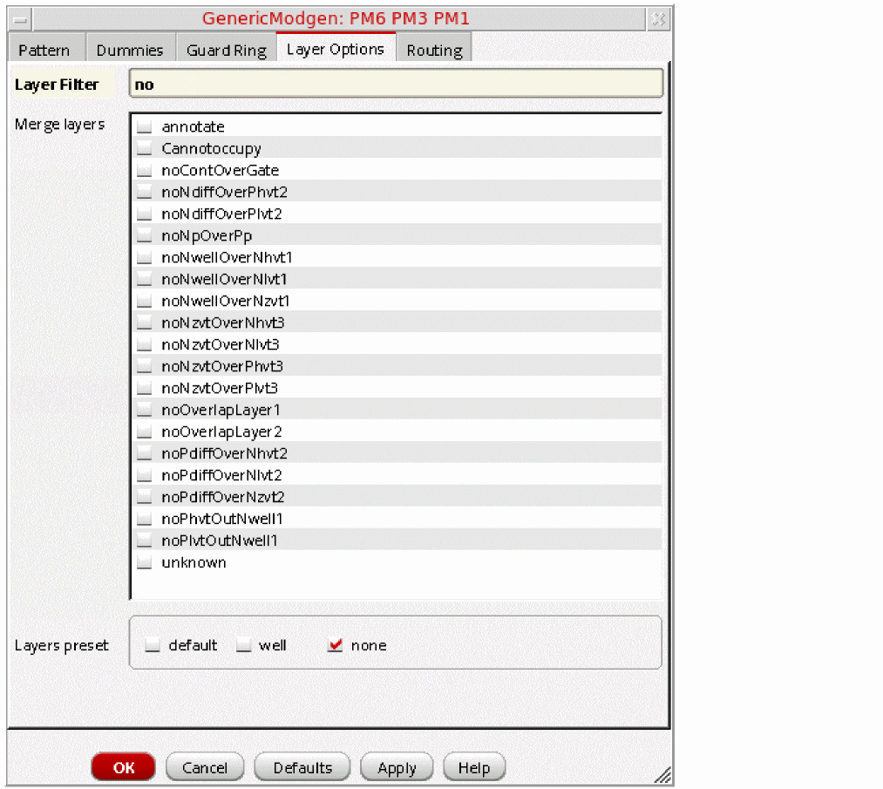Click the resize grip at dialog corner
Screen dimensions: 883x789
662,775
